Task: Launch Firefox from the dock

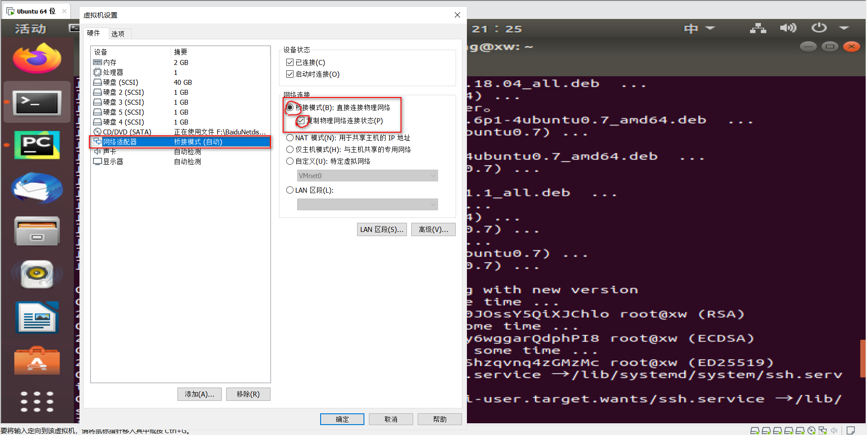Action: (x=36, y=58)
